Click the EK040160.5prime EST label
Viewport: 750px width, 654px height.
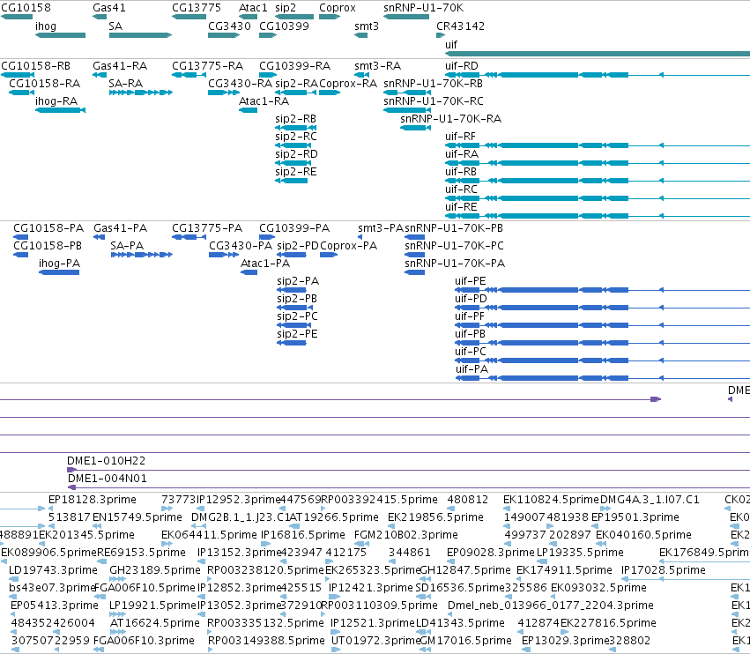pyautogui.click(x=644, y=535)
